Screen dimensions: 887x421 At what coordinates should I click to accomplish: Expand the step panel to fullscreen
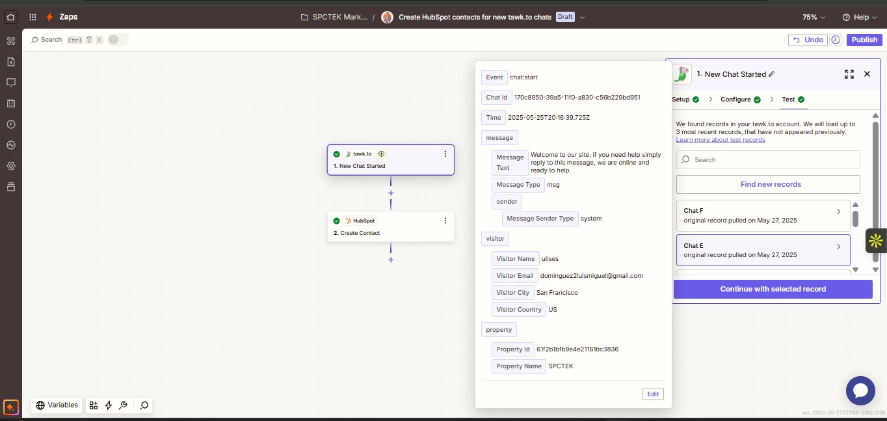[849, 74]
